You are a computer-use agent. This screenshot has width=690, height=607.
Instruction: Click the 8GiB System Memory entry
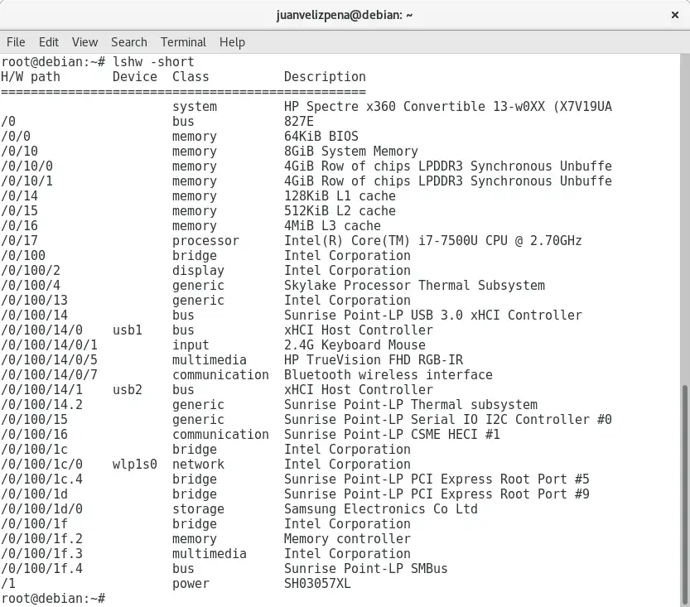coord(351,152)
